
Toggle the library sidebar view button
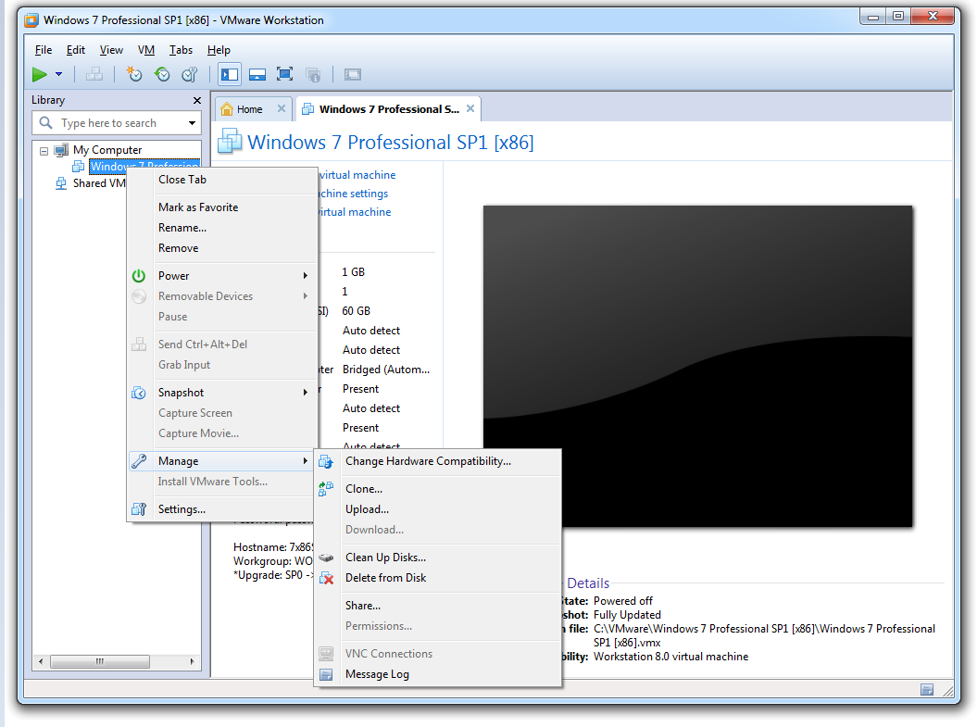coord(230,74)
